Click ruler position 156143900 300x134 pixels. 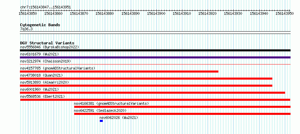156,13
